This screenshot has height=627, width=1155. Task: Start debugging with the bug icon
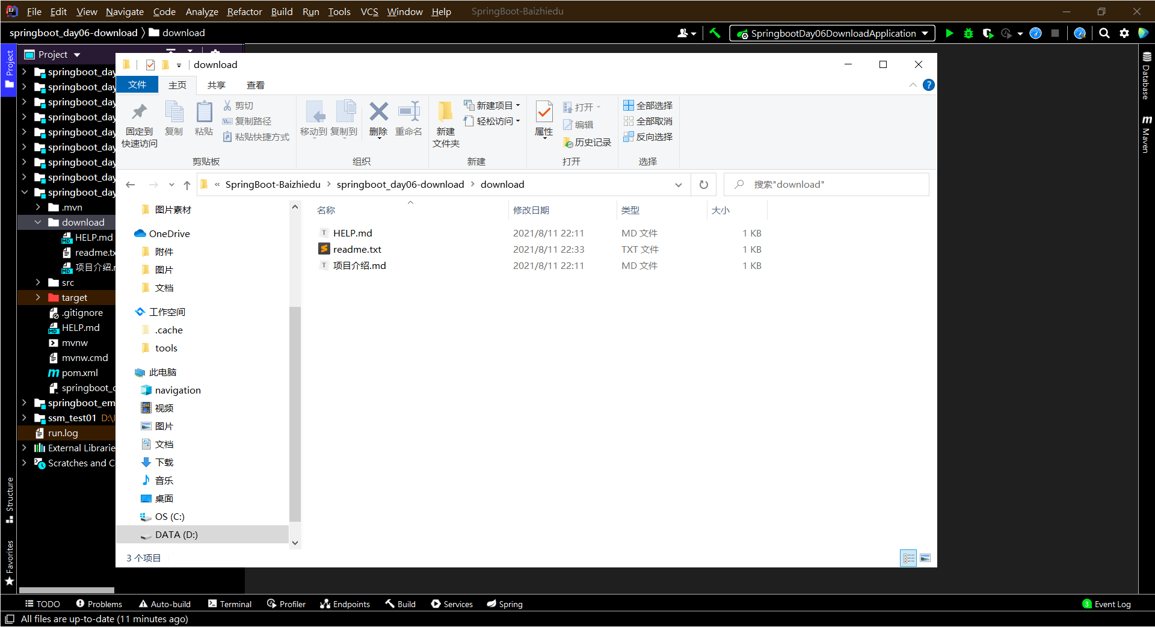pos(969,33)
